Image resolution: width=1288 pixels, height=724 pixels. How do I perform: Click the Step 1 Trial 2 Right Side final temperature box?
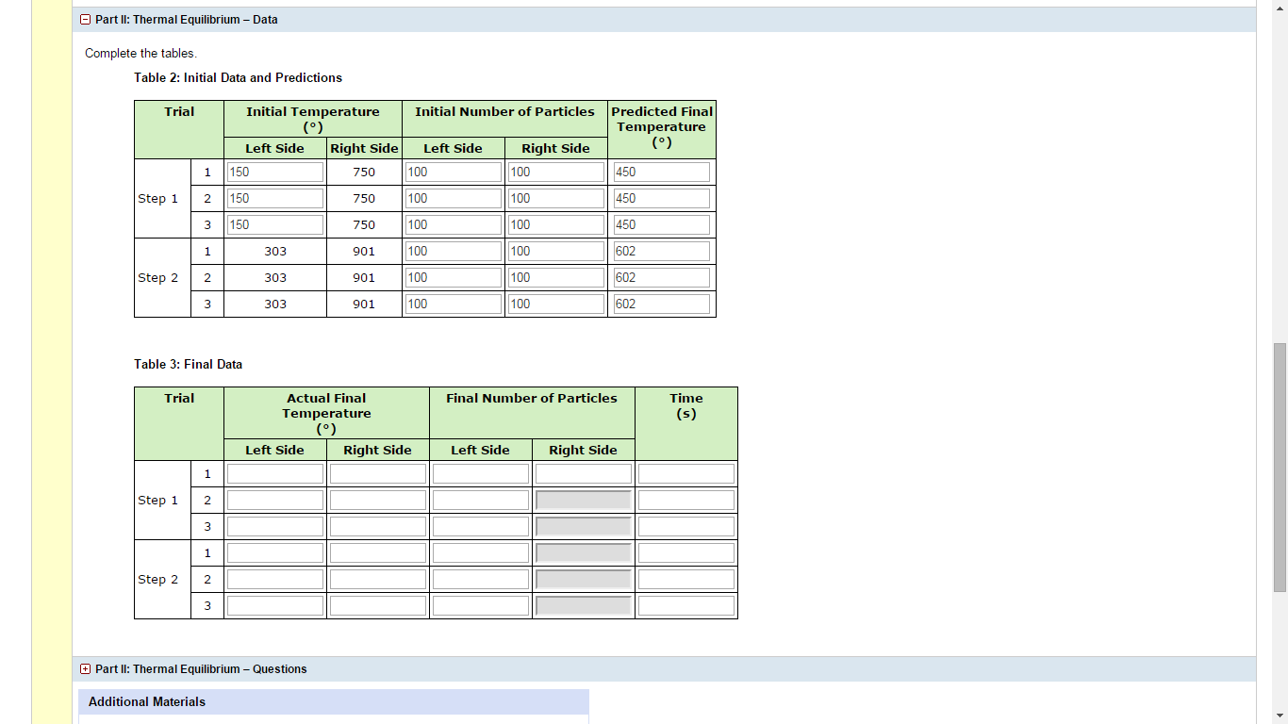point(377,499)
